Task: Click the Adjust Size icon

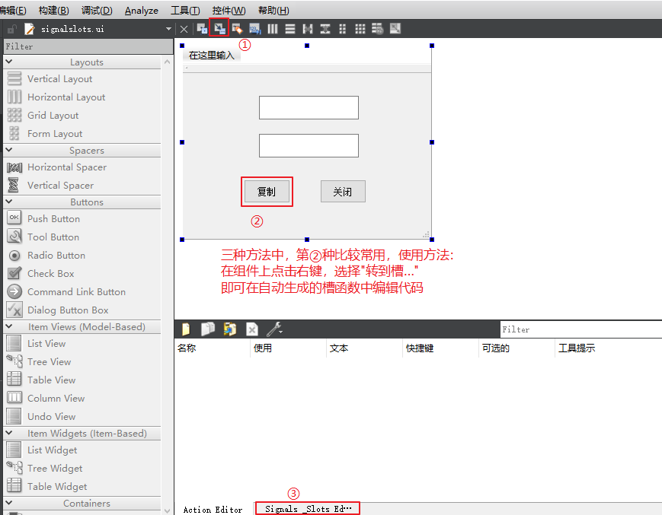Action: tap(395, 28)
